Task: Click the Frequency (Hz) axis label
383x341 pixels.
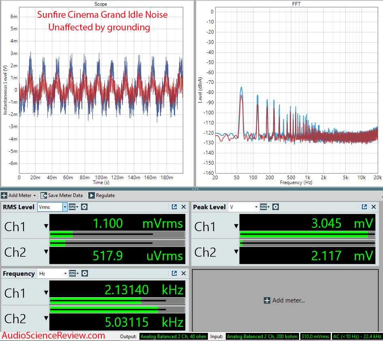Action: coord(296,182)
